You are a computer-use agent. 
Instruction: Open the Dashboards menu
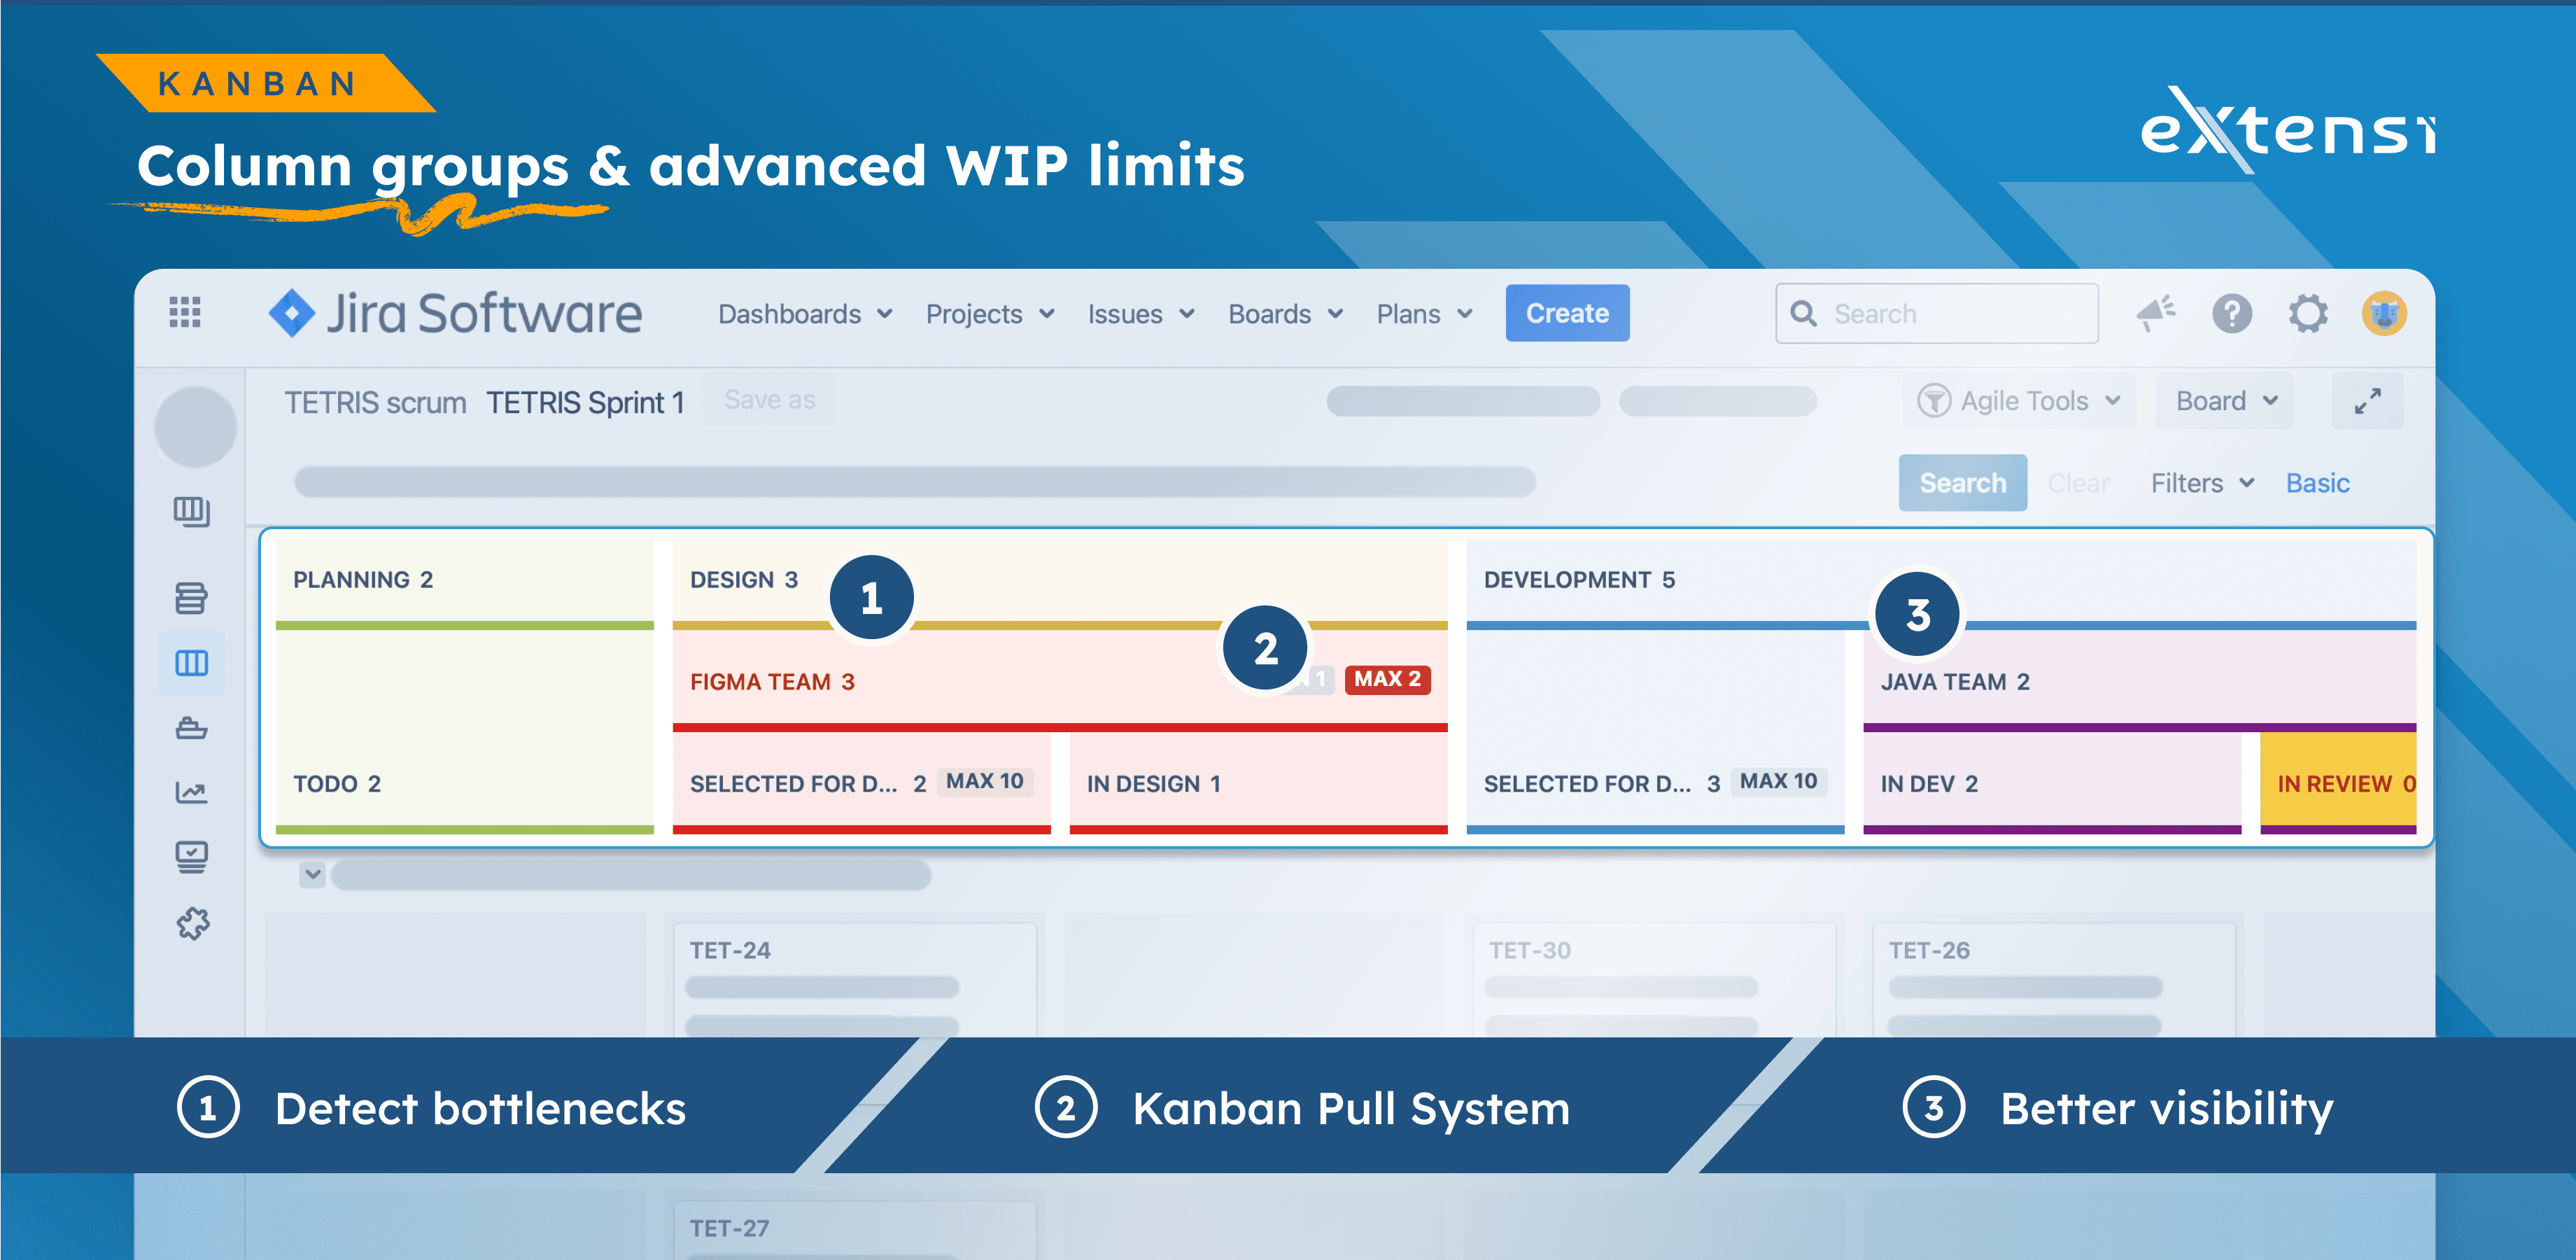pyautogui.click(x=804, y=314)
